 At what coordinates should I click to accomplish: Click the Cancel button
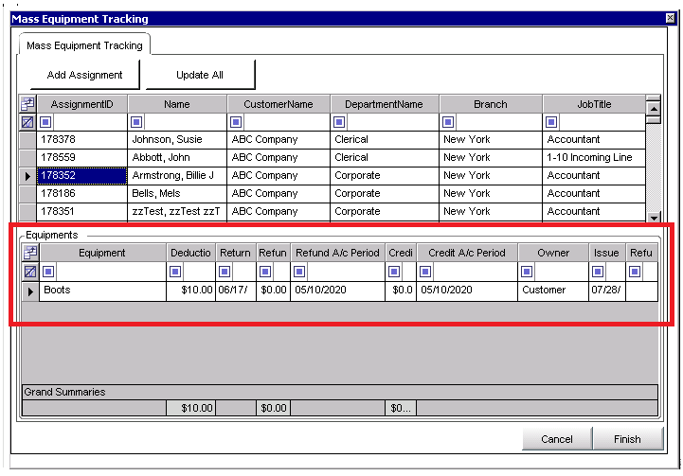pyautogui.click(x=557, y=439)
